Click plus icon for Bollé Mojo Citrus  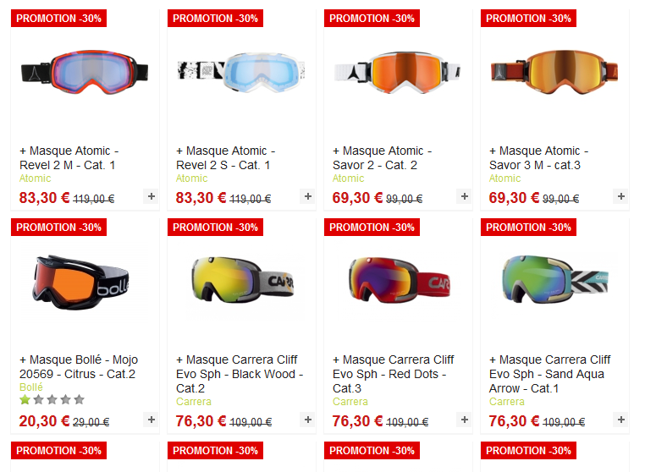pos(152,420)
